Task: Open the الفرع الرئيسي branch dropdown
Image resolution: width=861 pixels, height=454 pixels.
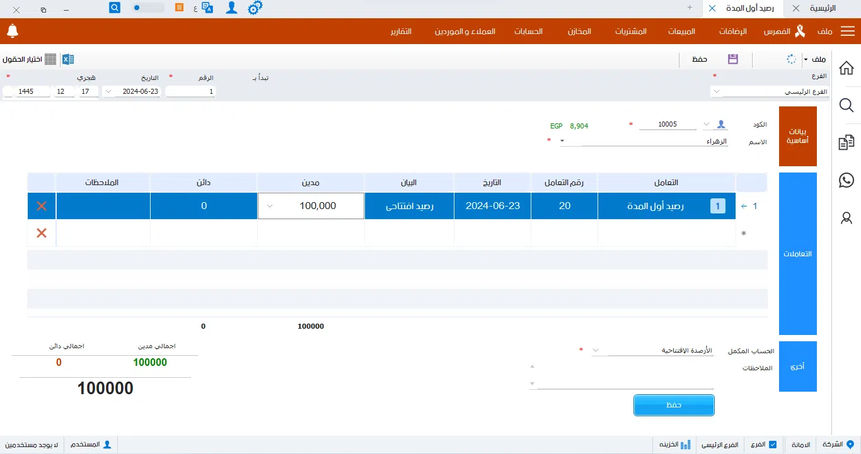Action: 716,91
